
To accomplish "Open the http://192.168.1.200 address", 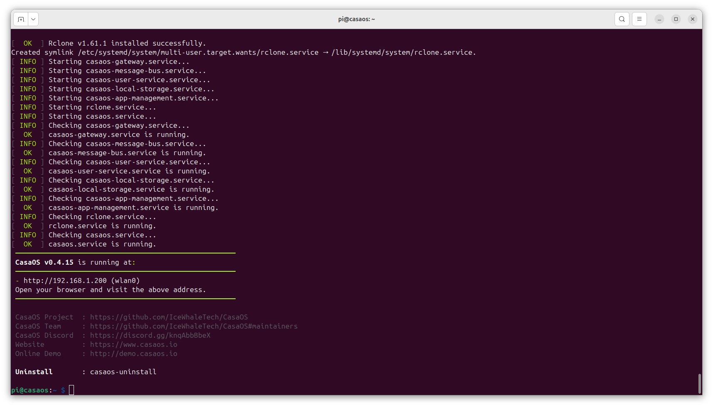I will pyautogui.click(x=65, y=281).
